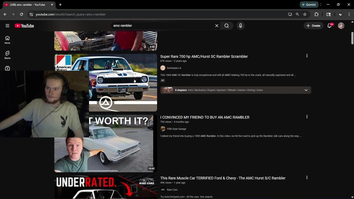Click the page vertical scrollbar

pos(352,38)
